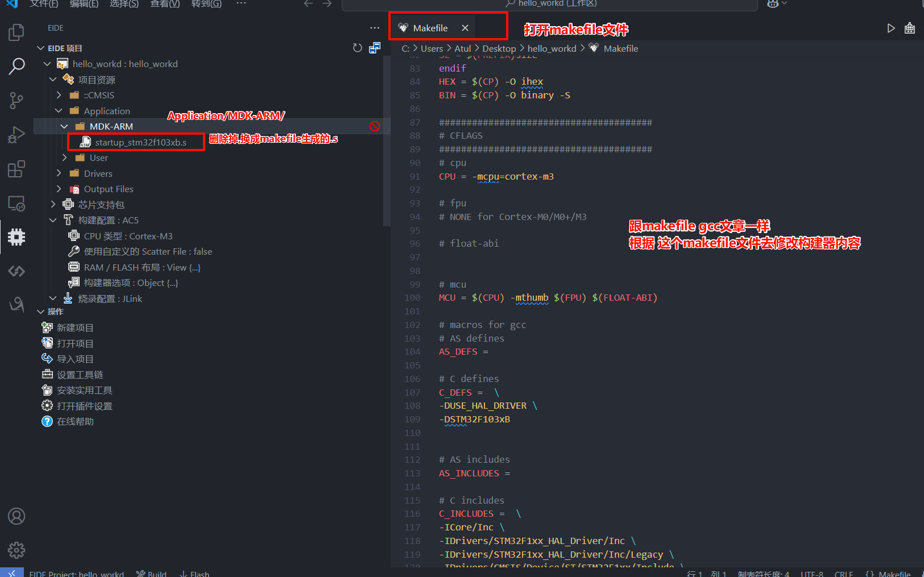Open 在线帮助 in the 操作 list
The height and width of the screenshot is (577, 924).
tap(75, 422)
